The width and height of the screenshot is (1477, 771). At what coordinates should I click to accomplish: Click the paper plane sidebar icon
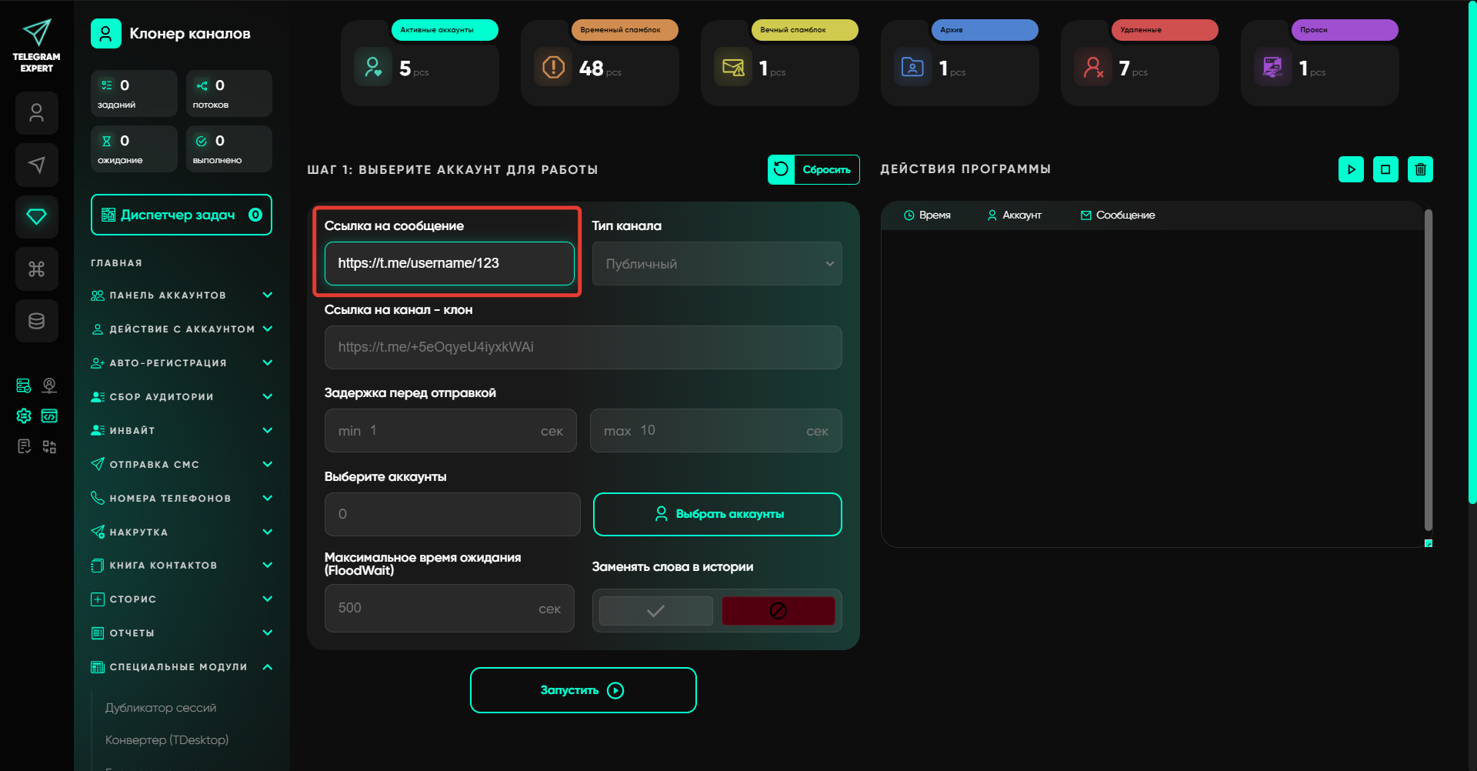pos(36,165)
